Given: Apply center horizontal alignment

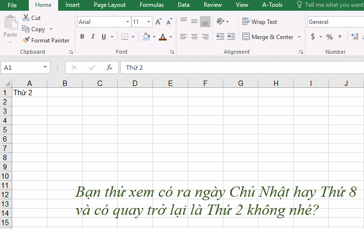Looking at the screenshot, I should pyautogui.click(x=194, y=37).
